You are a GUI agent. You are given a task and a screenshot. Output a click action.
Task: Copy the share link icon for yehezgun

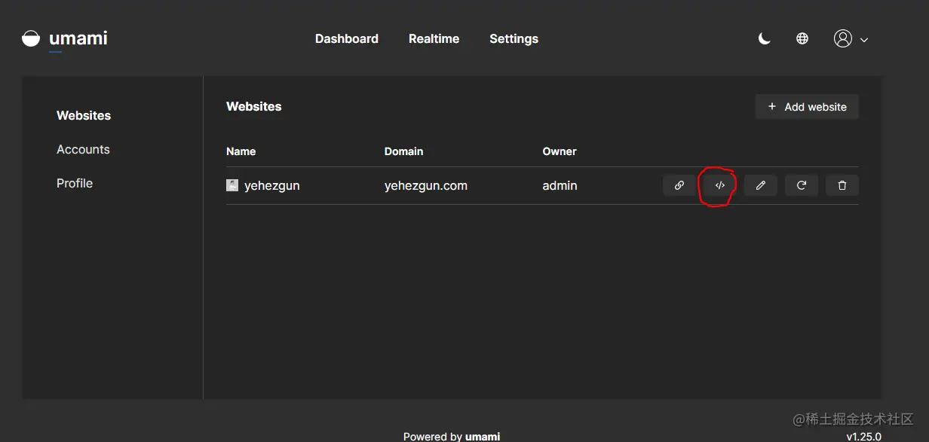[x=679, y=184]
